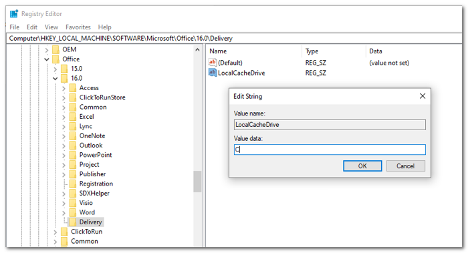Close the Edit String dialog
The image size is (468, 253).
pyautogui.click(x=423, y=96)
